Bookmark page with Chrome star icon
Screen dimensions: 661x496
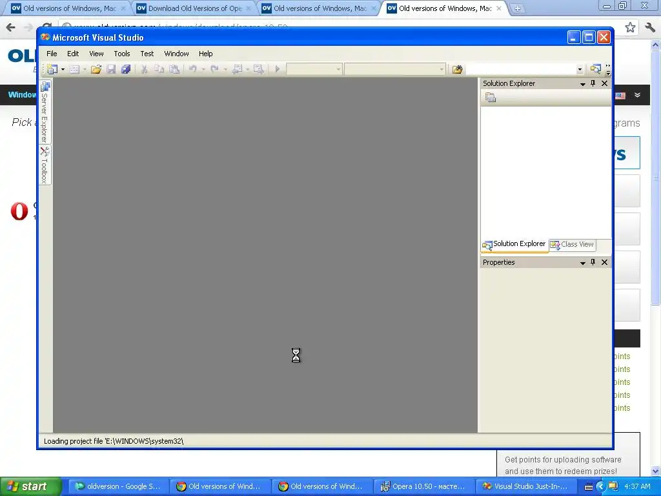(x=630, y=27)
